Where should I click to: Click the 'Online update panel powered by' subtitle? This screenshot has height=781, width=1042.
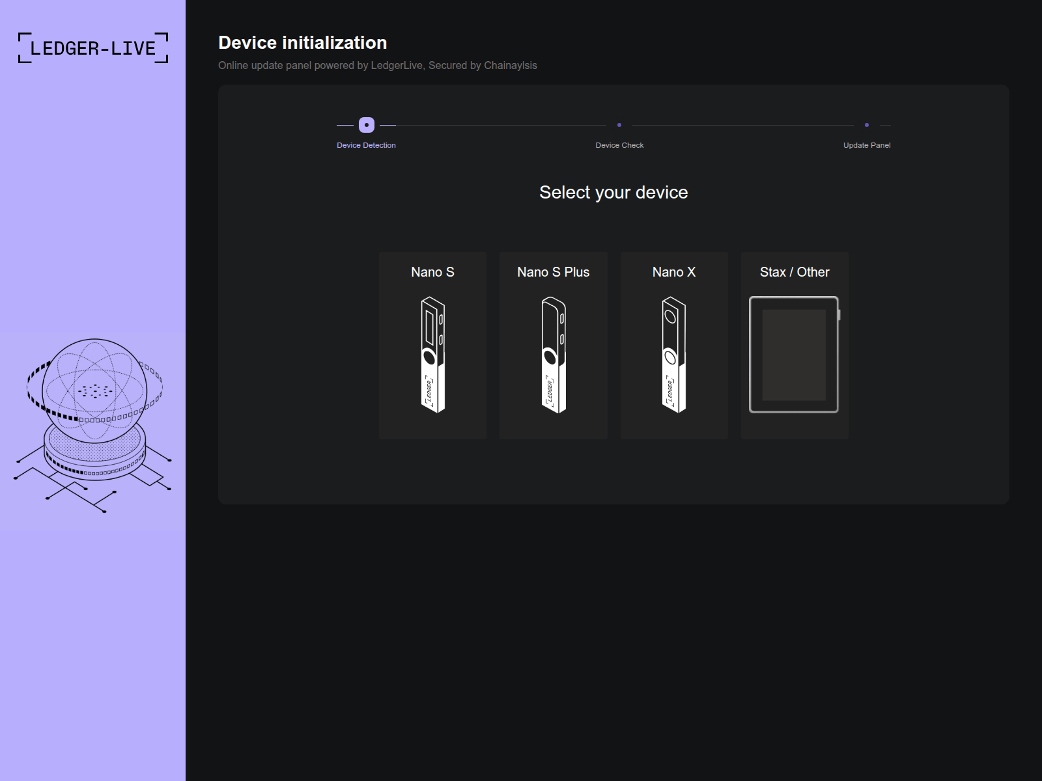pos(378,65)
